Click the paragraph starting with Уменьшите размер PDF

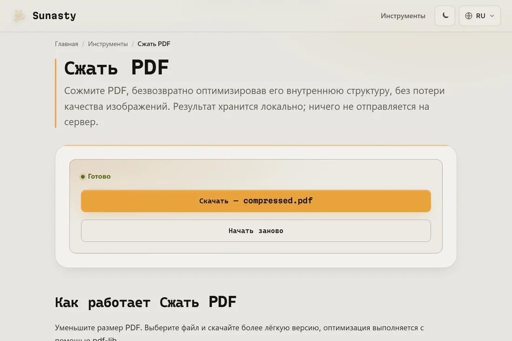[x=239, y=332]
